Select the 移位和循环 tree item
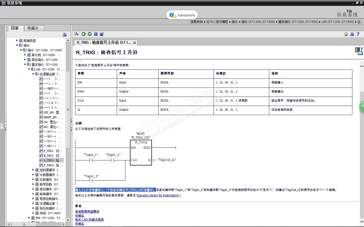 (x=51, y=208)
